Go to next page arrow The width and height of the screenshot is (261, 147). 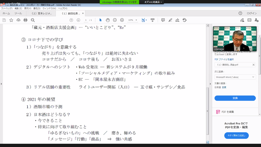[x=78, y=20]
